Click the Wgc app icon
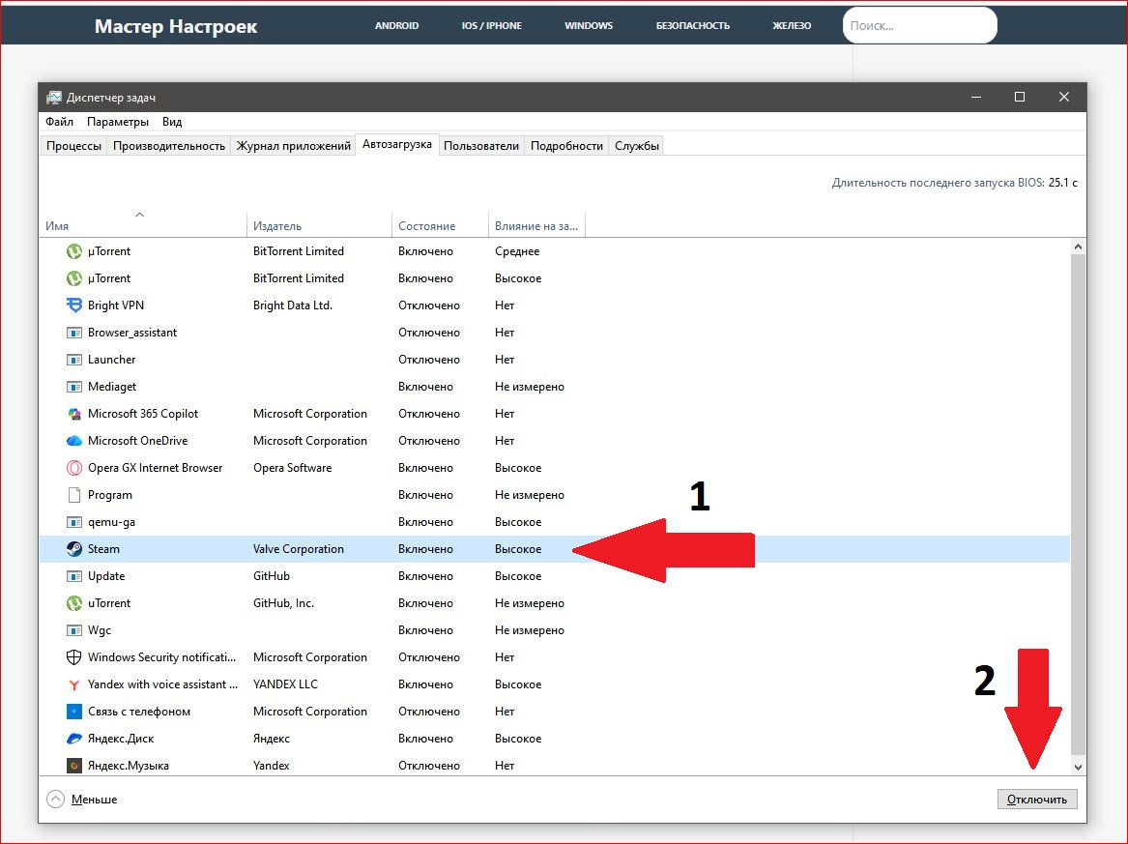Image resolution: width=1128 pixels, height=844 pixels. pos(74,630)
